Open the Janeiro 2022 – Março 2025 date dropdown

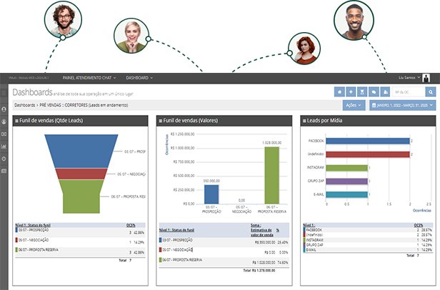402,105
